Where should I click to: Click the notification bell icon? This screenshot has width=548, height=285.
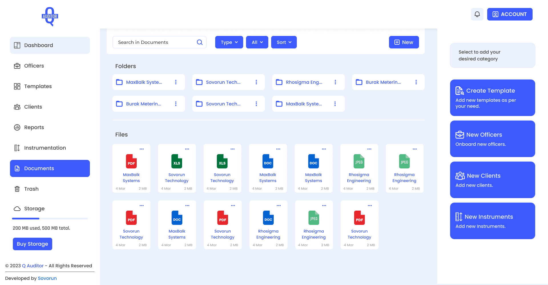pos(477,14)
